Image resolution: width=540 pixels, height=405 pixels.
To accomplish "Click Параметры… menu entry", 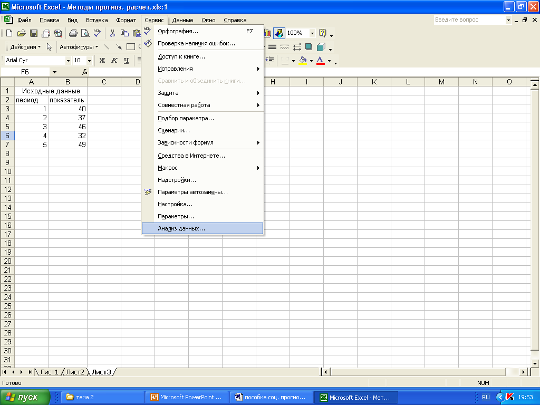I will (202, 216).
